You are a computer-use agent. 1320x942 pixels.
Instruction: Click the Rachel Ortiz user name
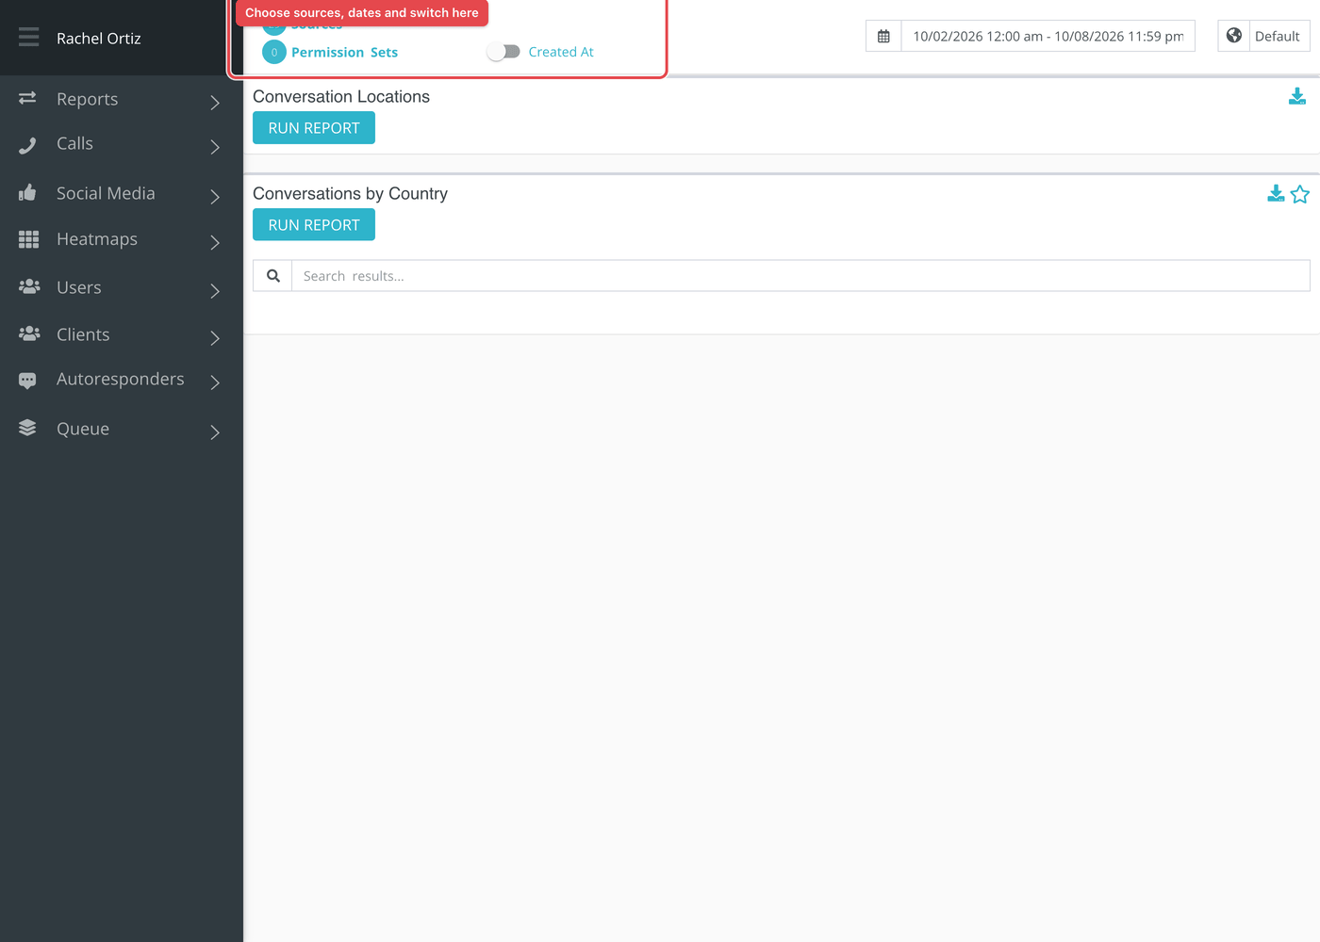tap(99, 39)
